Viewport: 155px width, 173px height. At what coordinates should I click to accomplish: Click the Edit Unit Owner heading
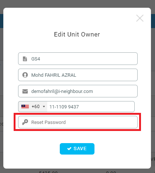(77, 34)
